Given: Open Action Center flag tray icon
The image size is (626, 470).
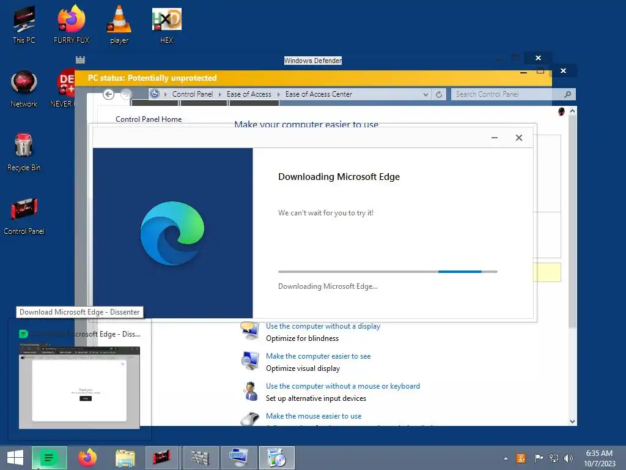Looking at the screenshot, I should [x=539, y=458].
